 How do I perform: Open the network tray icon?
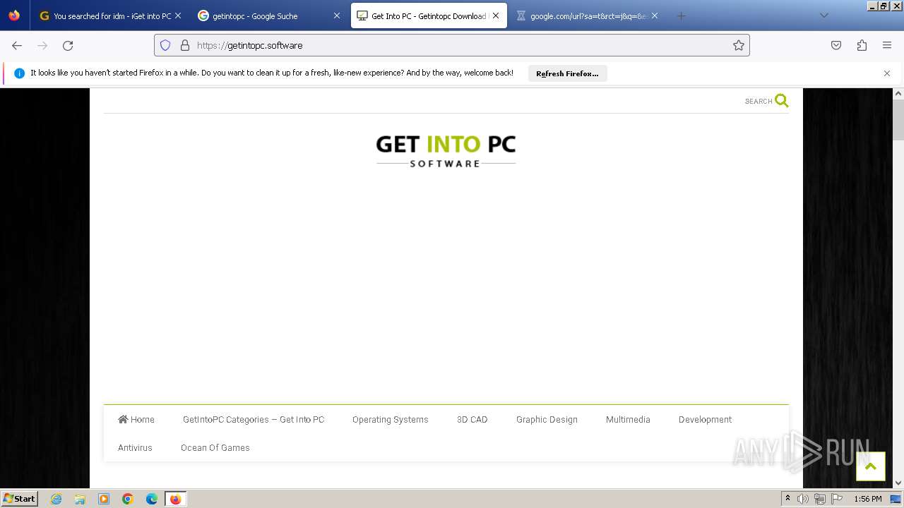[819, 499]
